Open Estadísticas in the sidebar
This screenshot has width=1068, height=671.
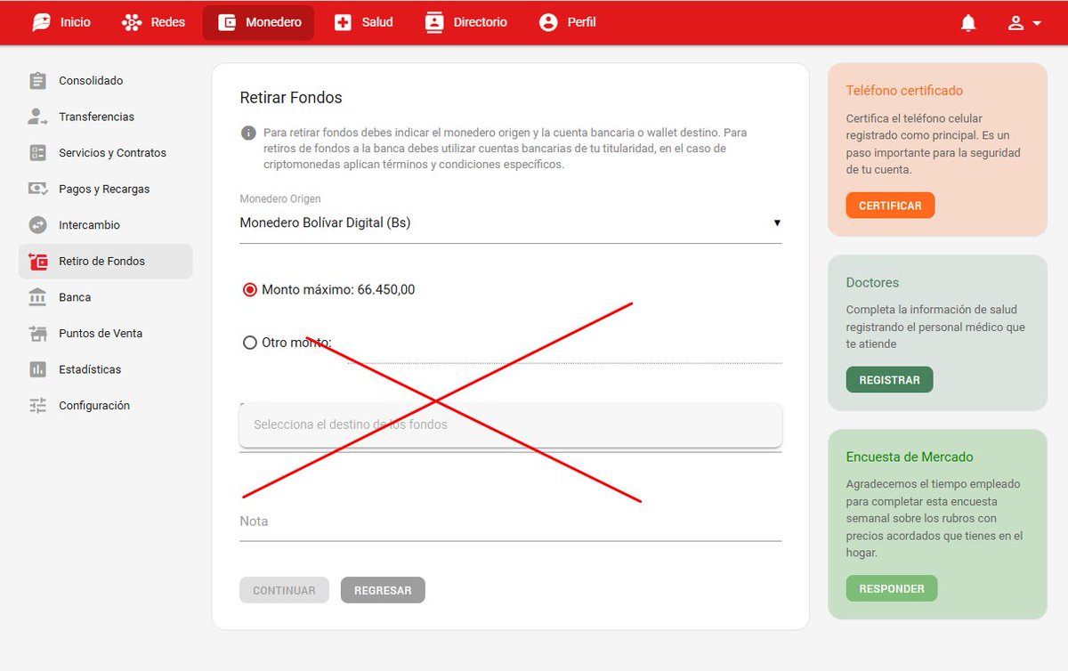[90, 369]
